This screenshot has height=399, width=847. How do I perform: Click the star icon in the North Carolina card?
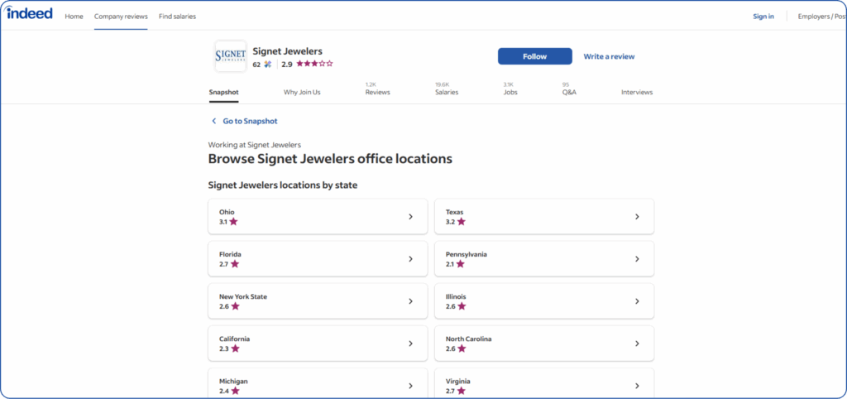tap(462, 349)
